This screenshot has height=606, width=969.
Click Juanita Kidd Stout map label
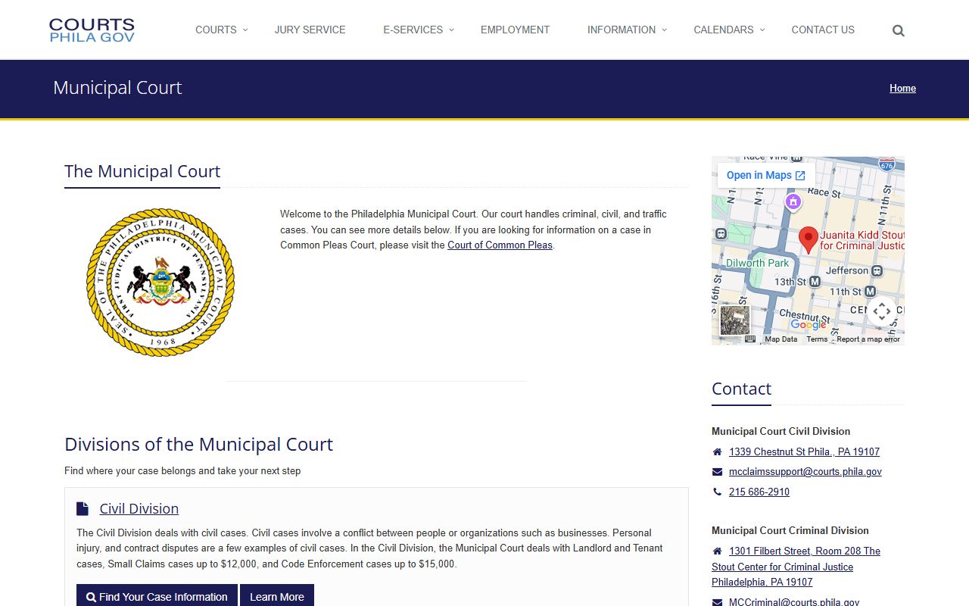click(x=862, y=240)
